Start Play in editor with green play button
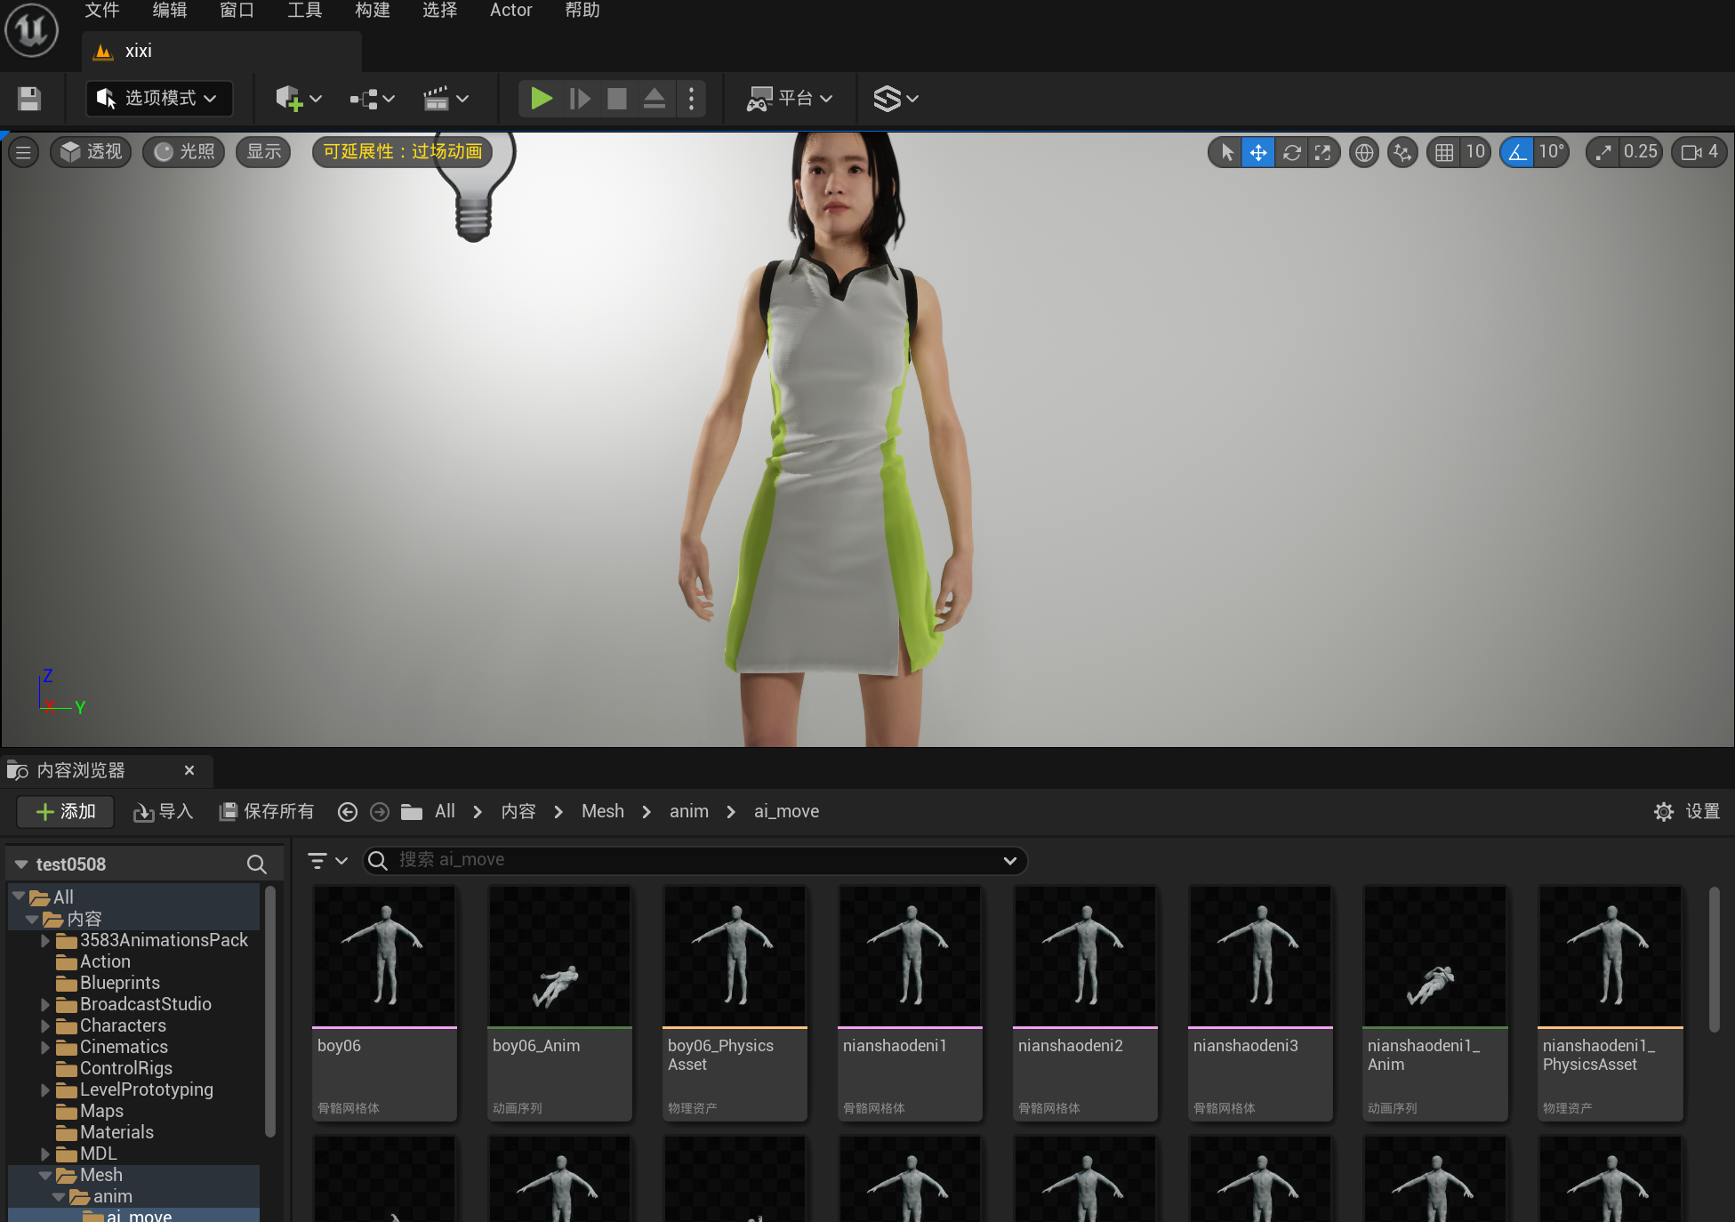This screenshot has width=1735, height=1222. pyautogui.click(x=541, y=98)
